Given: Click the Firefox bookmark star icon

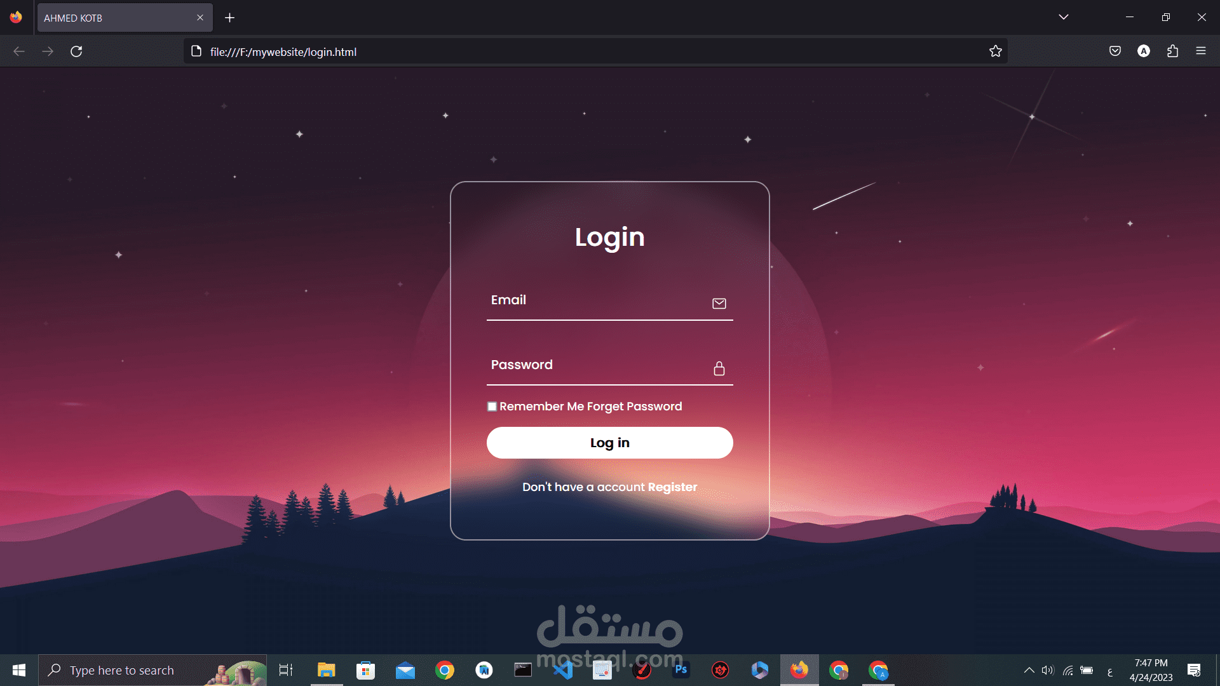Looking at the screenshot, I should (996, 52).
